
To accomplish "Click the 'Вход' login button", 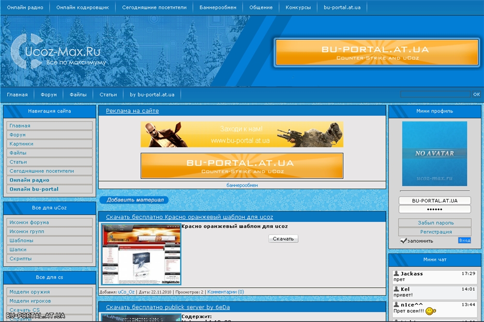I will 464,240.
